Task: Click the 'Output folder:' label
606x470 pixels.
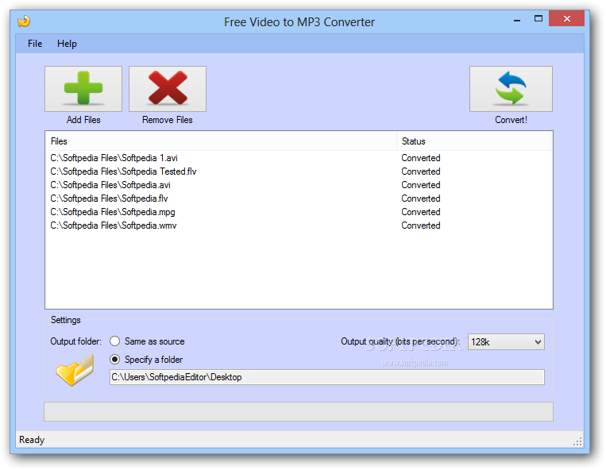Action: click(x=75, y=341)
